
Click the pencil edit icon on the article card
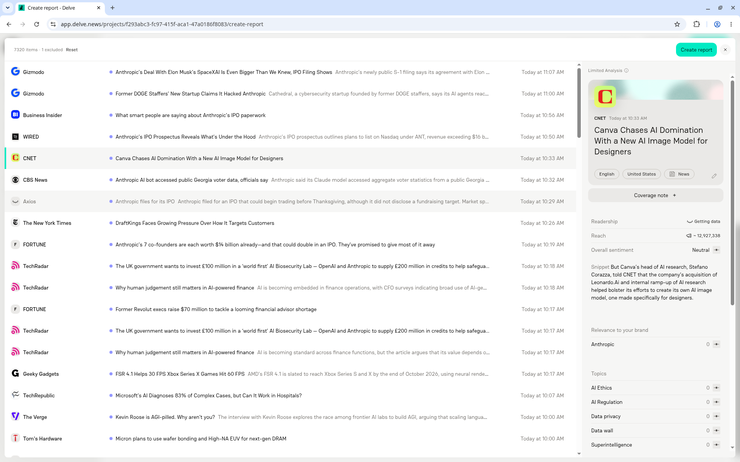(x=714, y=176)
